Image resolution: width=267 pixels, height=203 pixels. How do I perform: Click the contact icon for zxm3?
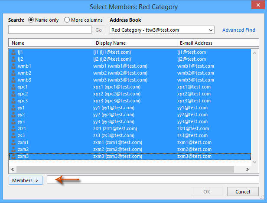click(x=13, y=156)
